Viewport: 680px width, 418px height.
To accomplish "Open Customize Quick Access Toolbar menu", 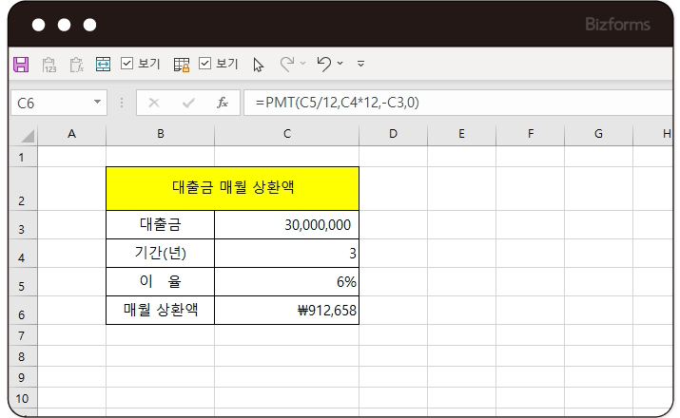I will point(360,64).
